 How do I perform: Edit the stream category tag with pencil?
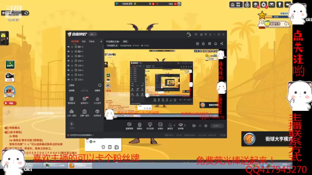pyautogui.click(x=113, y=45)
